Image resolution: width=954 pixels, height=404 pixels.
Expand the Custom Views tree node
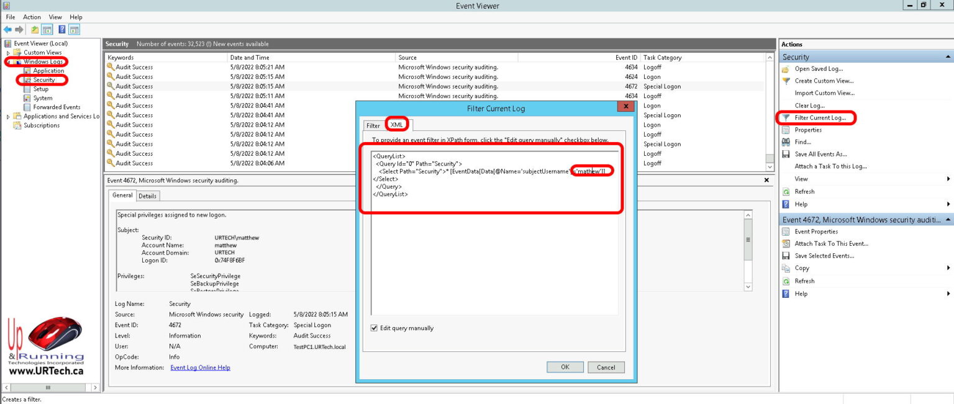[x=8, y=53]
